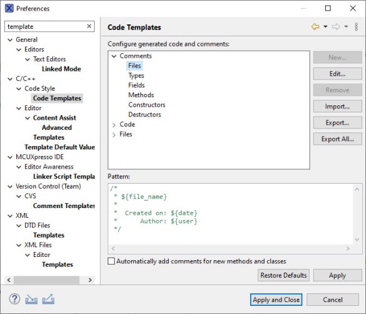Collapse the Code Style tree node
Image resolution: width=366 pixels, height=314 pixels.
tap(19, 89)
